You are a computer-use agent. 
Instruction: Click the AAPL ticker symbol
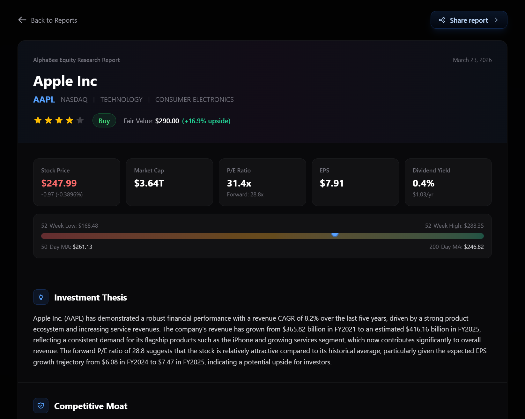[44, 100]
